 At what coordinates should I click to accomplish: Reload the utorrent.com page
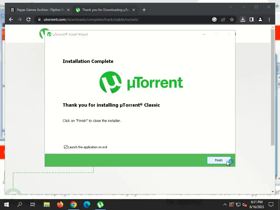tap(28, 19)
